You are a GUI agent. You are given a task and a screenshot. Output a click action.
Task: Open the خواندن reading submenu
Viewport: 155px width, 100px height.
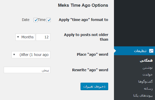tap(148, 75)
